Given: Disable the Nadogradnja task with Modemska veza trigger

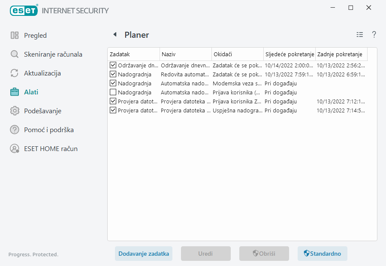Looking at the screenshot, I should 113,83.
